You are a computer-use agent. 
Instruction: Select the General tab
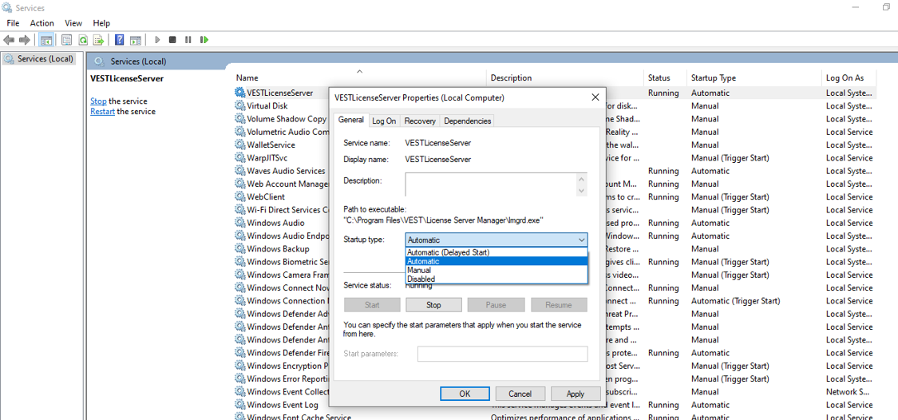[x=350, y=120]
